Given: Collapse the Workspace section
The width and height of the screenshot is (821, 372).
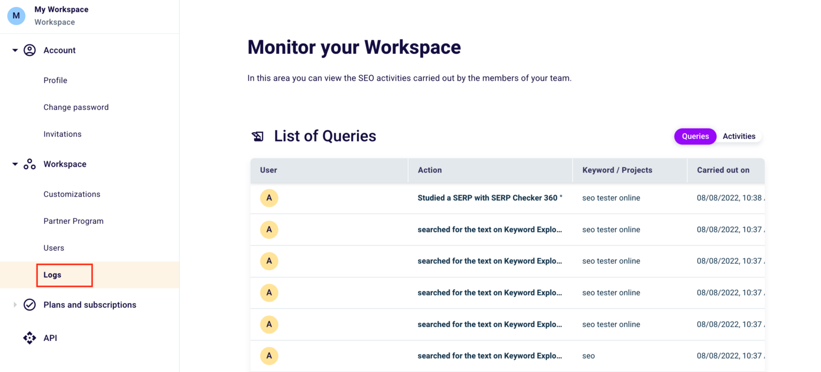Looking at the screenshot, I should [x=14, y=164].
